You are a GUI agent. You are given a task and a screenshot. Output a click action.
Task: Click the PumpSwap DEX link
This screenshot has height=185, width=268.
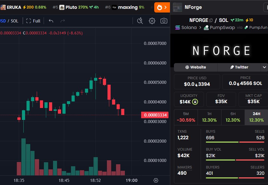219,28
